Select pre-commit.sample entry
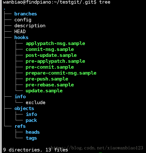Image resolution: width=146 pixels, height=153 pixels. (50, 67)
